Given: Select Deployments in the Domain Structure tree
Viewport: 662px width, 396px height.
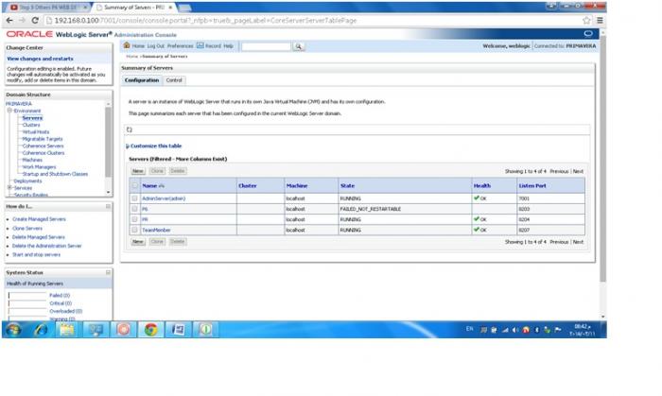Looking at the screenshot, I should [x=27, y=181].
